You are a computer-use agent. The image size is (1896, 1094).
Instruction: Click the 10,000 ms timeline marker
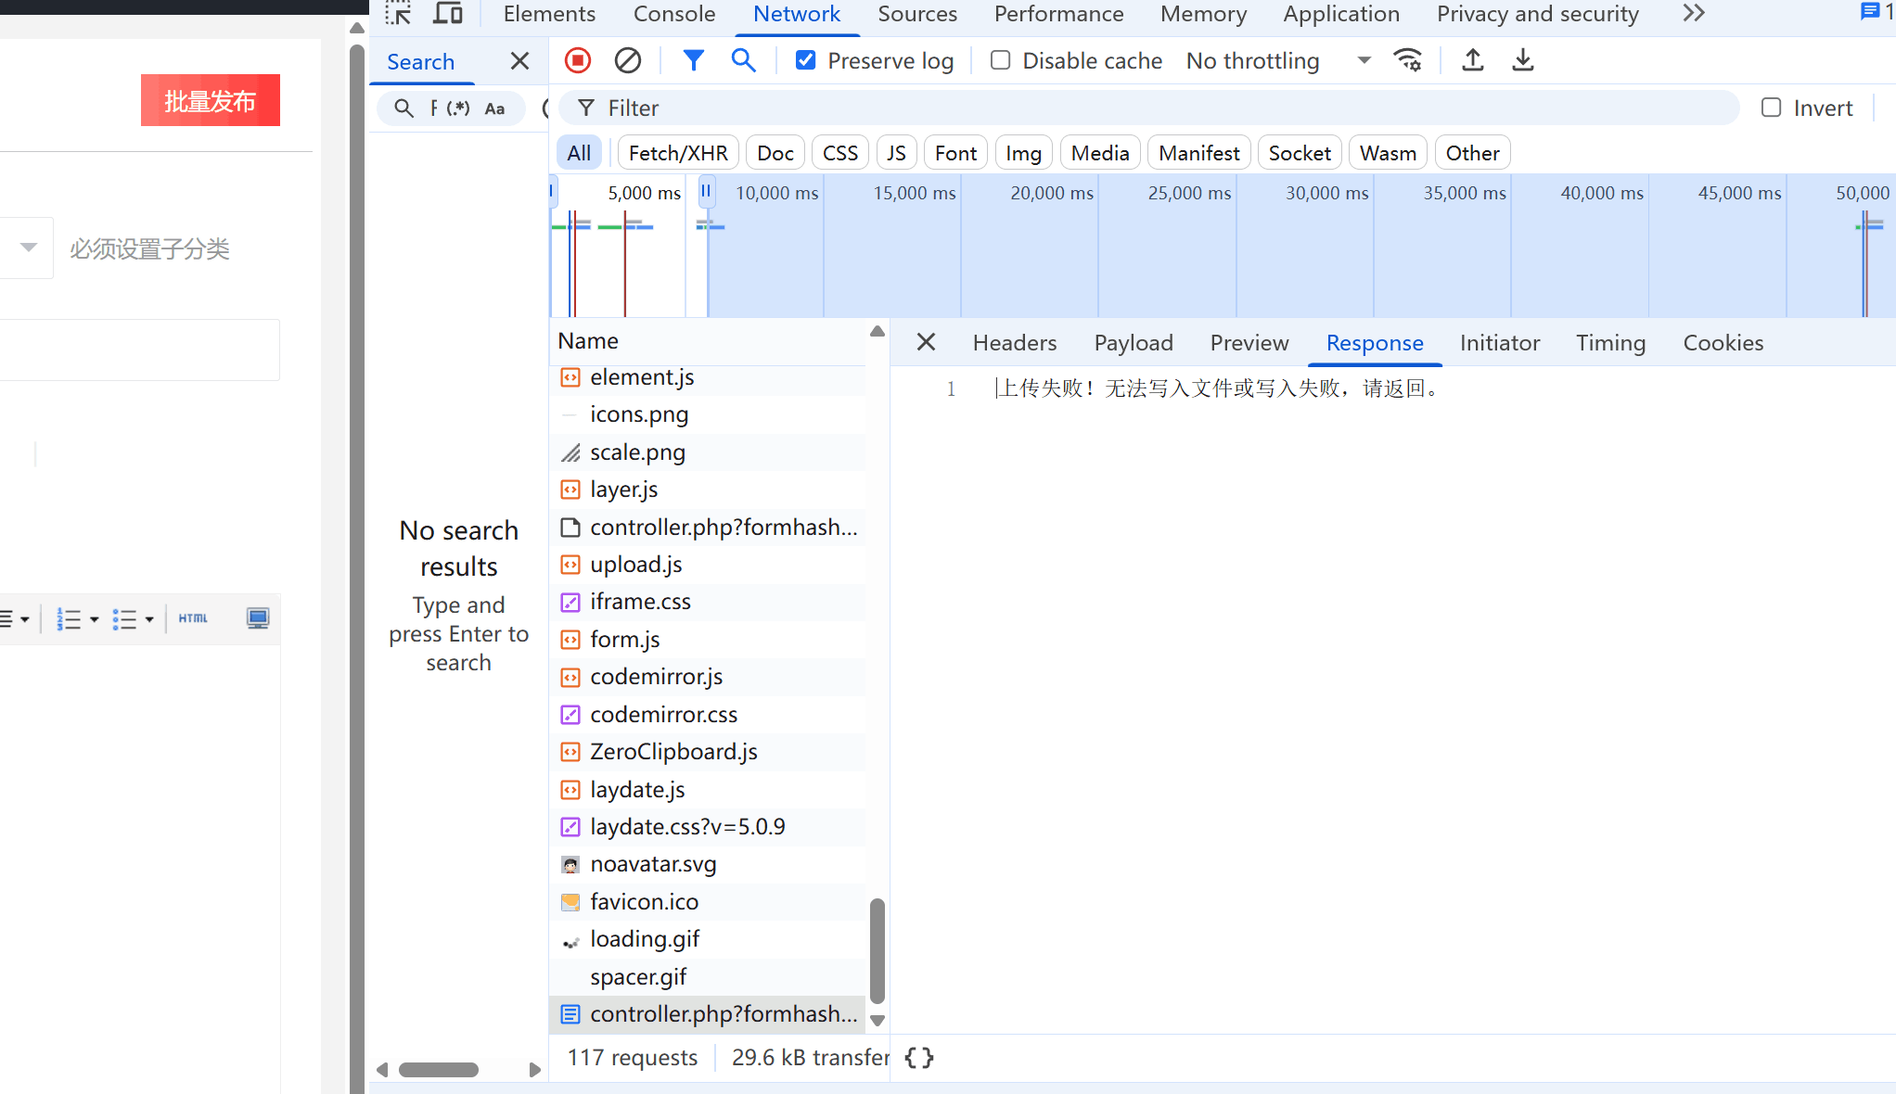[x=776, y=194]
